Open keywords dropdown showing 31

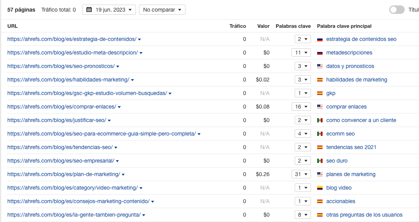pyautogui.click(x=301, y=174)
